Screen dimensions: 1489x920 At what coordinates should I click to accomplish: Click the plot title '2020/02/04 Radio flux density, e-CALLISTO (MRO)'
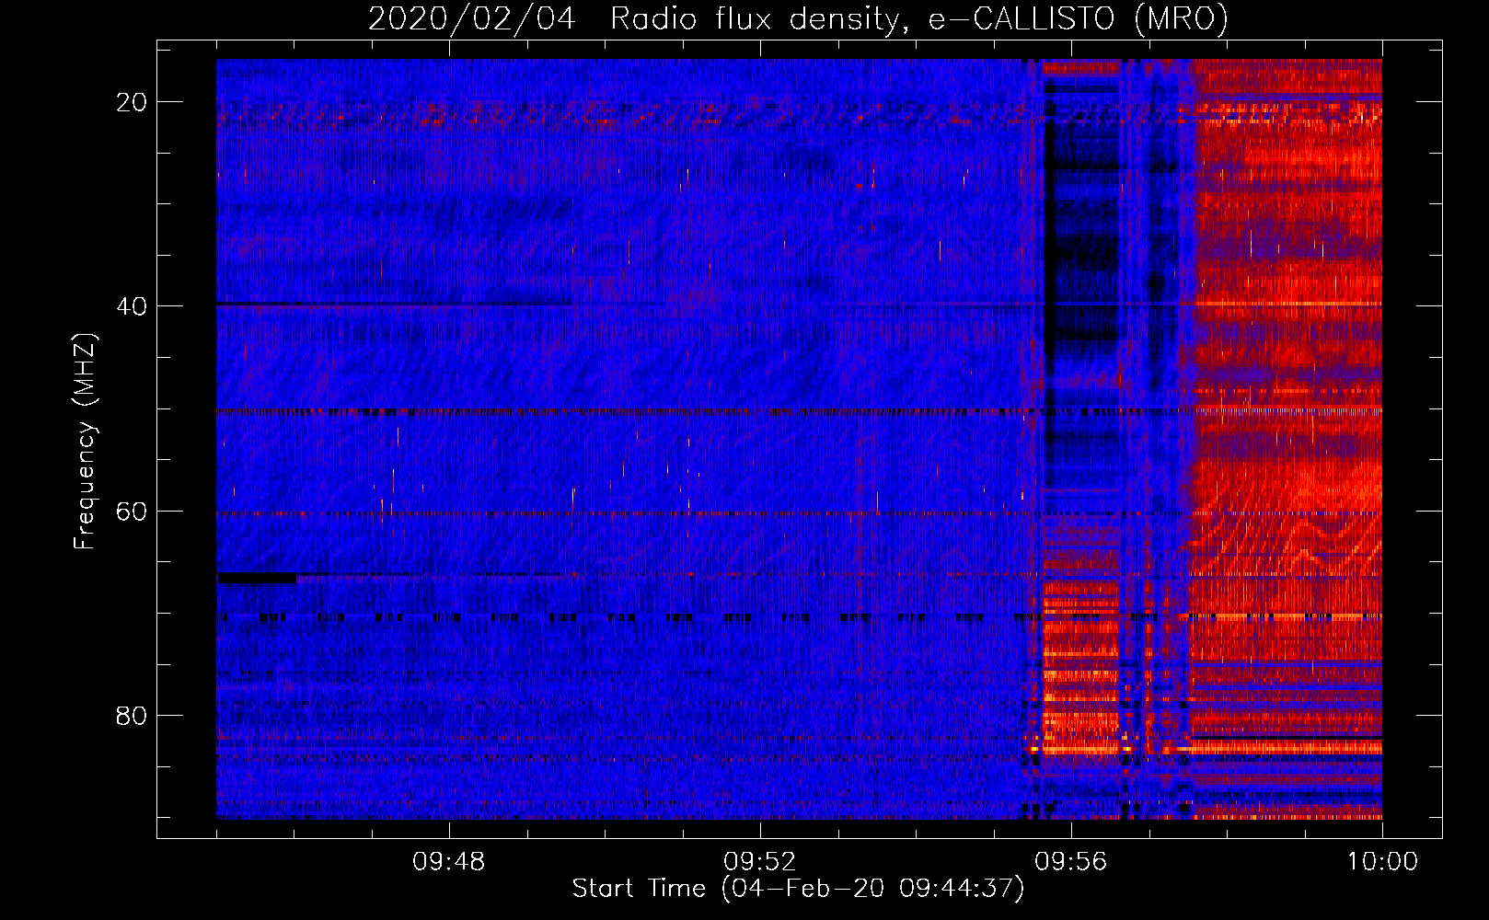(798, 19)
